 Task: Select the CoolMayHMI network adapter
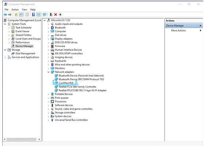tap(66, 83)
